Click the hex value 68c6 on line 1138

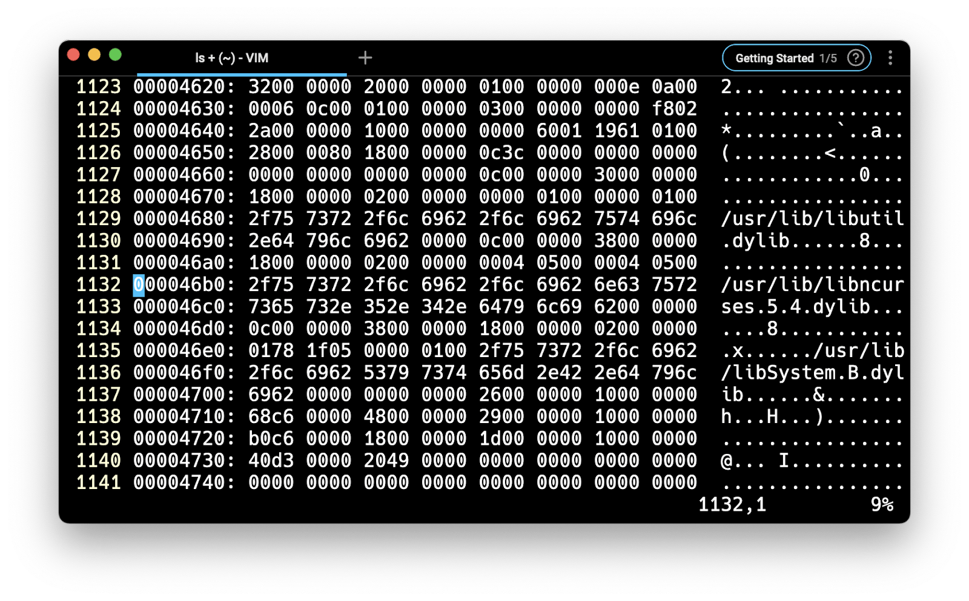tap(271, 417)
